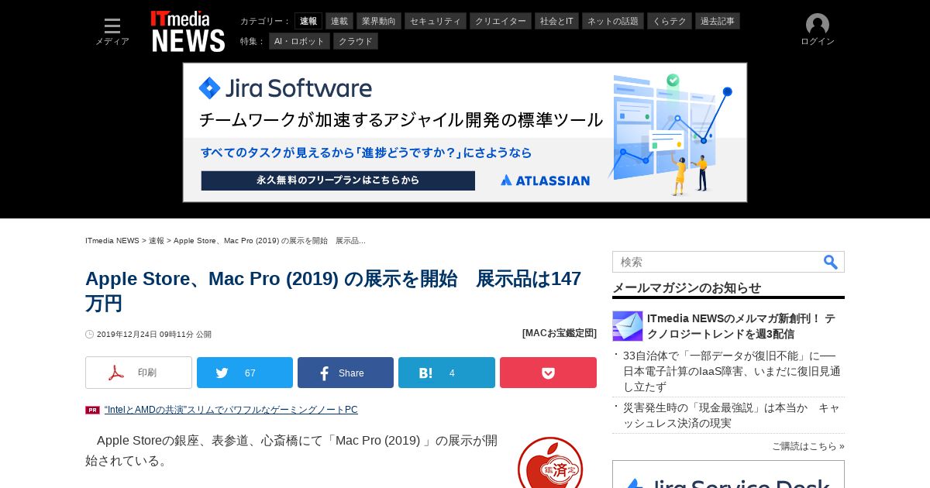Click 速報 breadcrumb link
Screen dimensions: 930x488
point(157,241)
